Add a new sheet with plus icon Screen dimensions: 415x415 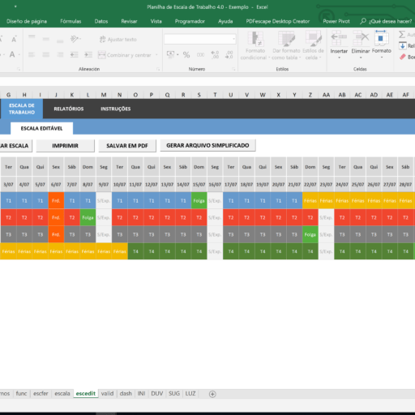coord(212,394)
